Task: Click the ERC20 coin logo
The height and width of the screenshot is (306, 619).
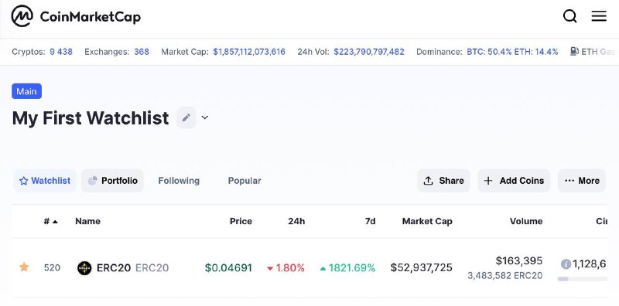Action: (84, 267)
